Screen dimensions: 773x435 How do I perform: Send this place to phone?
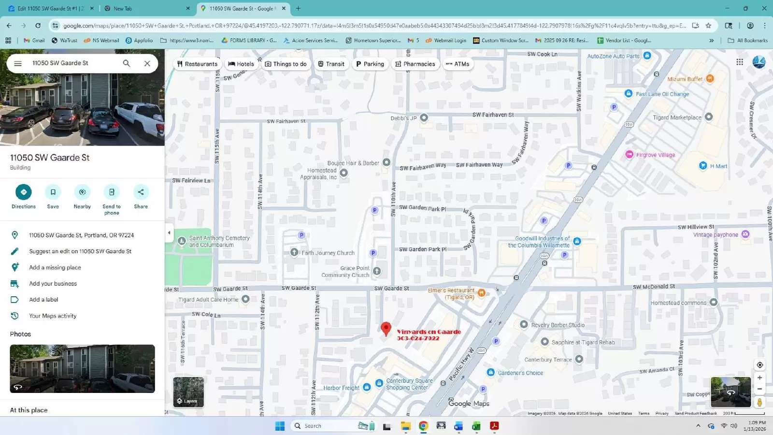pos(112,192)
